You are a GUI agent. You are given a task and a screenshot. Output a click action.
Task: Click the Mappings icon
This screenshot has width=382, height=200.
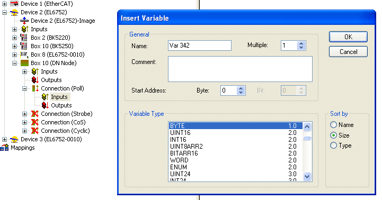(5, 148)
